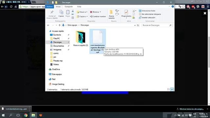Switch to the Vista ribbon tab

(x=79, y=7)
